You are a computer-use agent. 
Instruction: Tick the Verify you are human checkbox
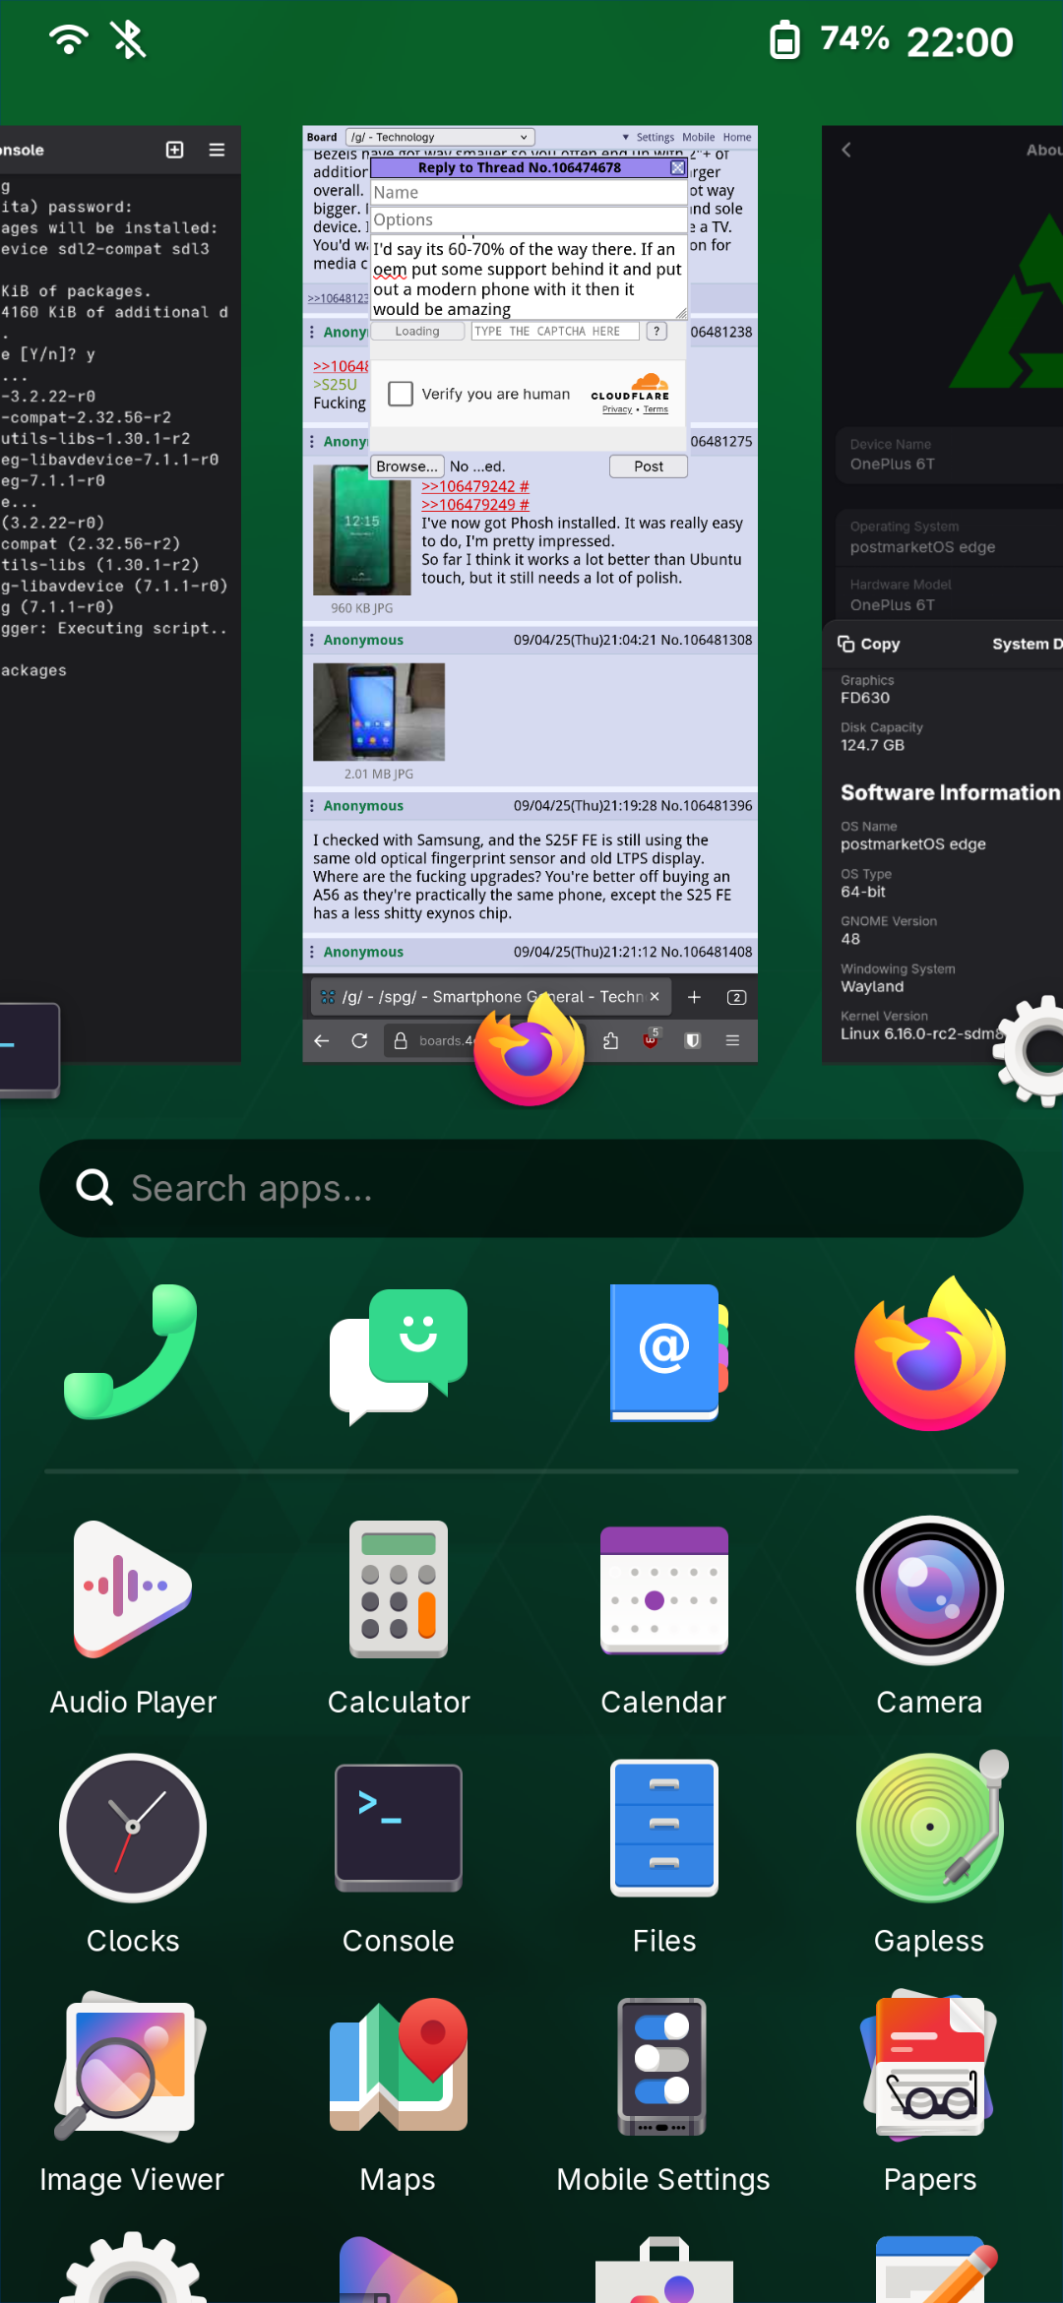pos(401,394)
